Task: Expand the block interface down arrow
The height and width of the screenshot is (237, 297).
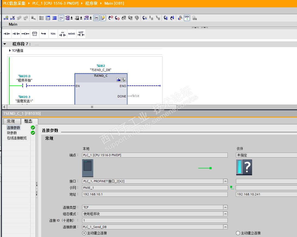Action: point(205,27)
